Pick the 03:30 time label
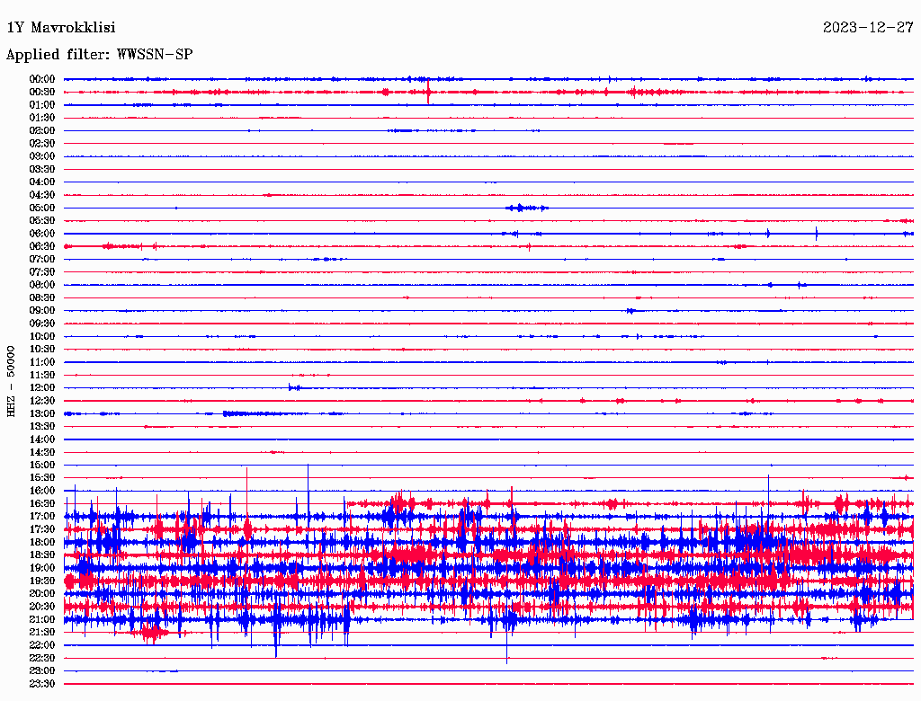This screenshot has height=701, width=921. pyautogui.click(x=42, y=170)
